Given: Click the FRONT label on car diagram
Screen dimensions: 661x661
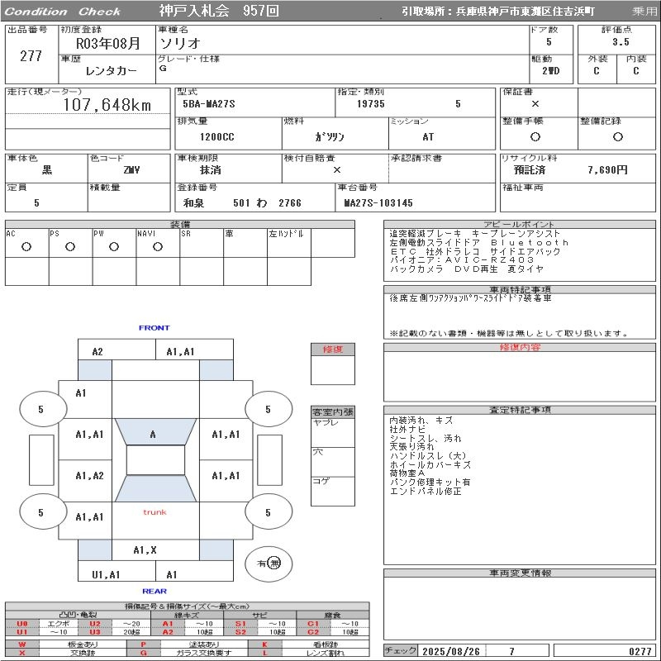Looking at the screenshot, I should [x=155, y=328].
